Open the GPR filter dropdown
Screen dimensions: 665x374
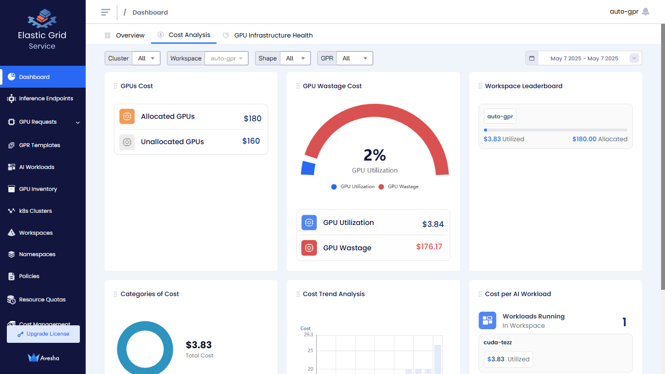(x=354, y=58)
